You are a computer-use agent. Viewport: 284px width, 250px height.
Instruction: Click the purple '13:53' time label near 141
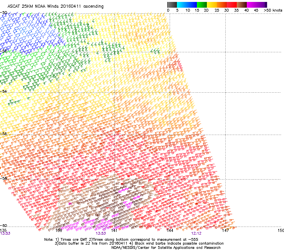point(101,233)
